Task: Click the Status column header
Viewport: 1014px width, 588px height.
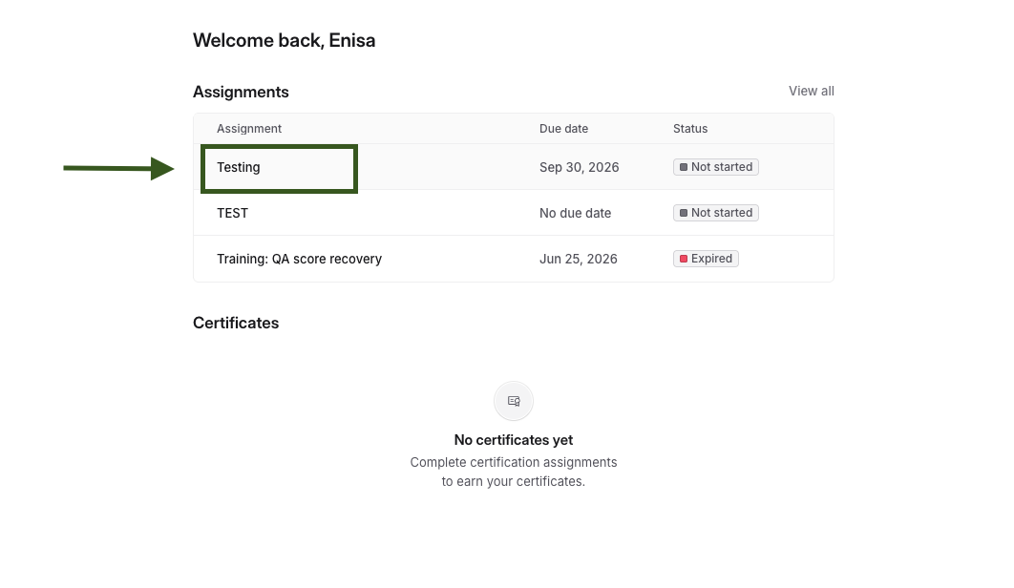Action: pos(690,129)
